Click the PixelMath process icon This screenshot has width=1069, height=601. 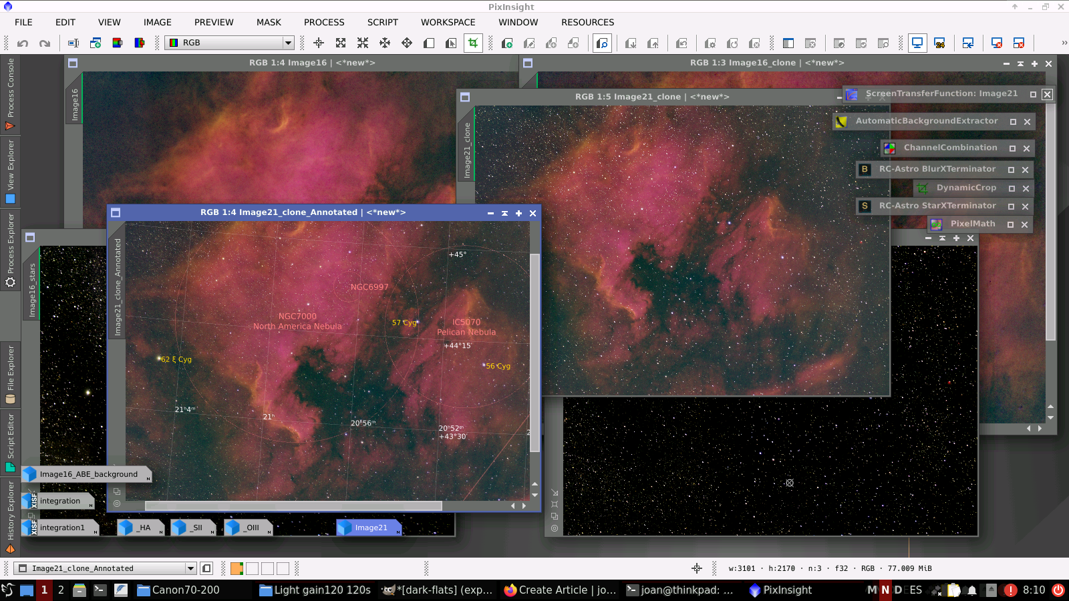pos(937,224)
